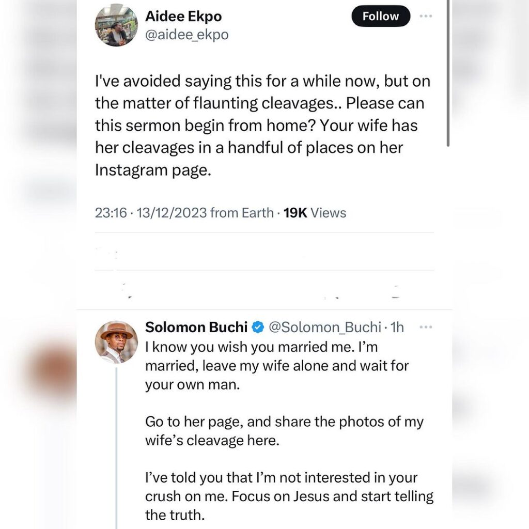The height and width of the screenshot is (529, 529).
Task: Open Solomon Buchi's profile picture
Action: 116,341
